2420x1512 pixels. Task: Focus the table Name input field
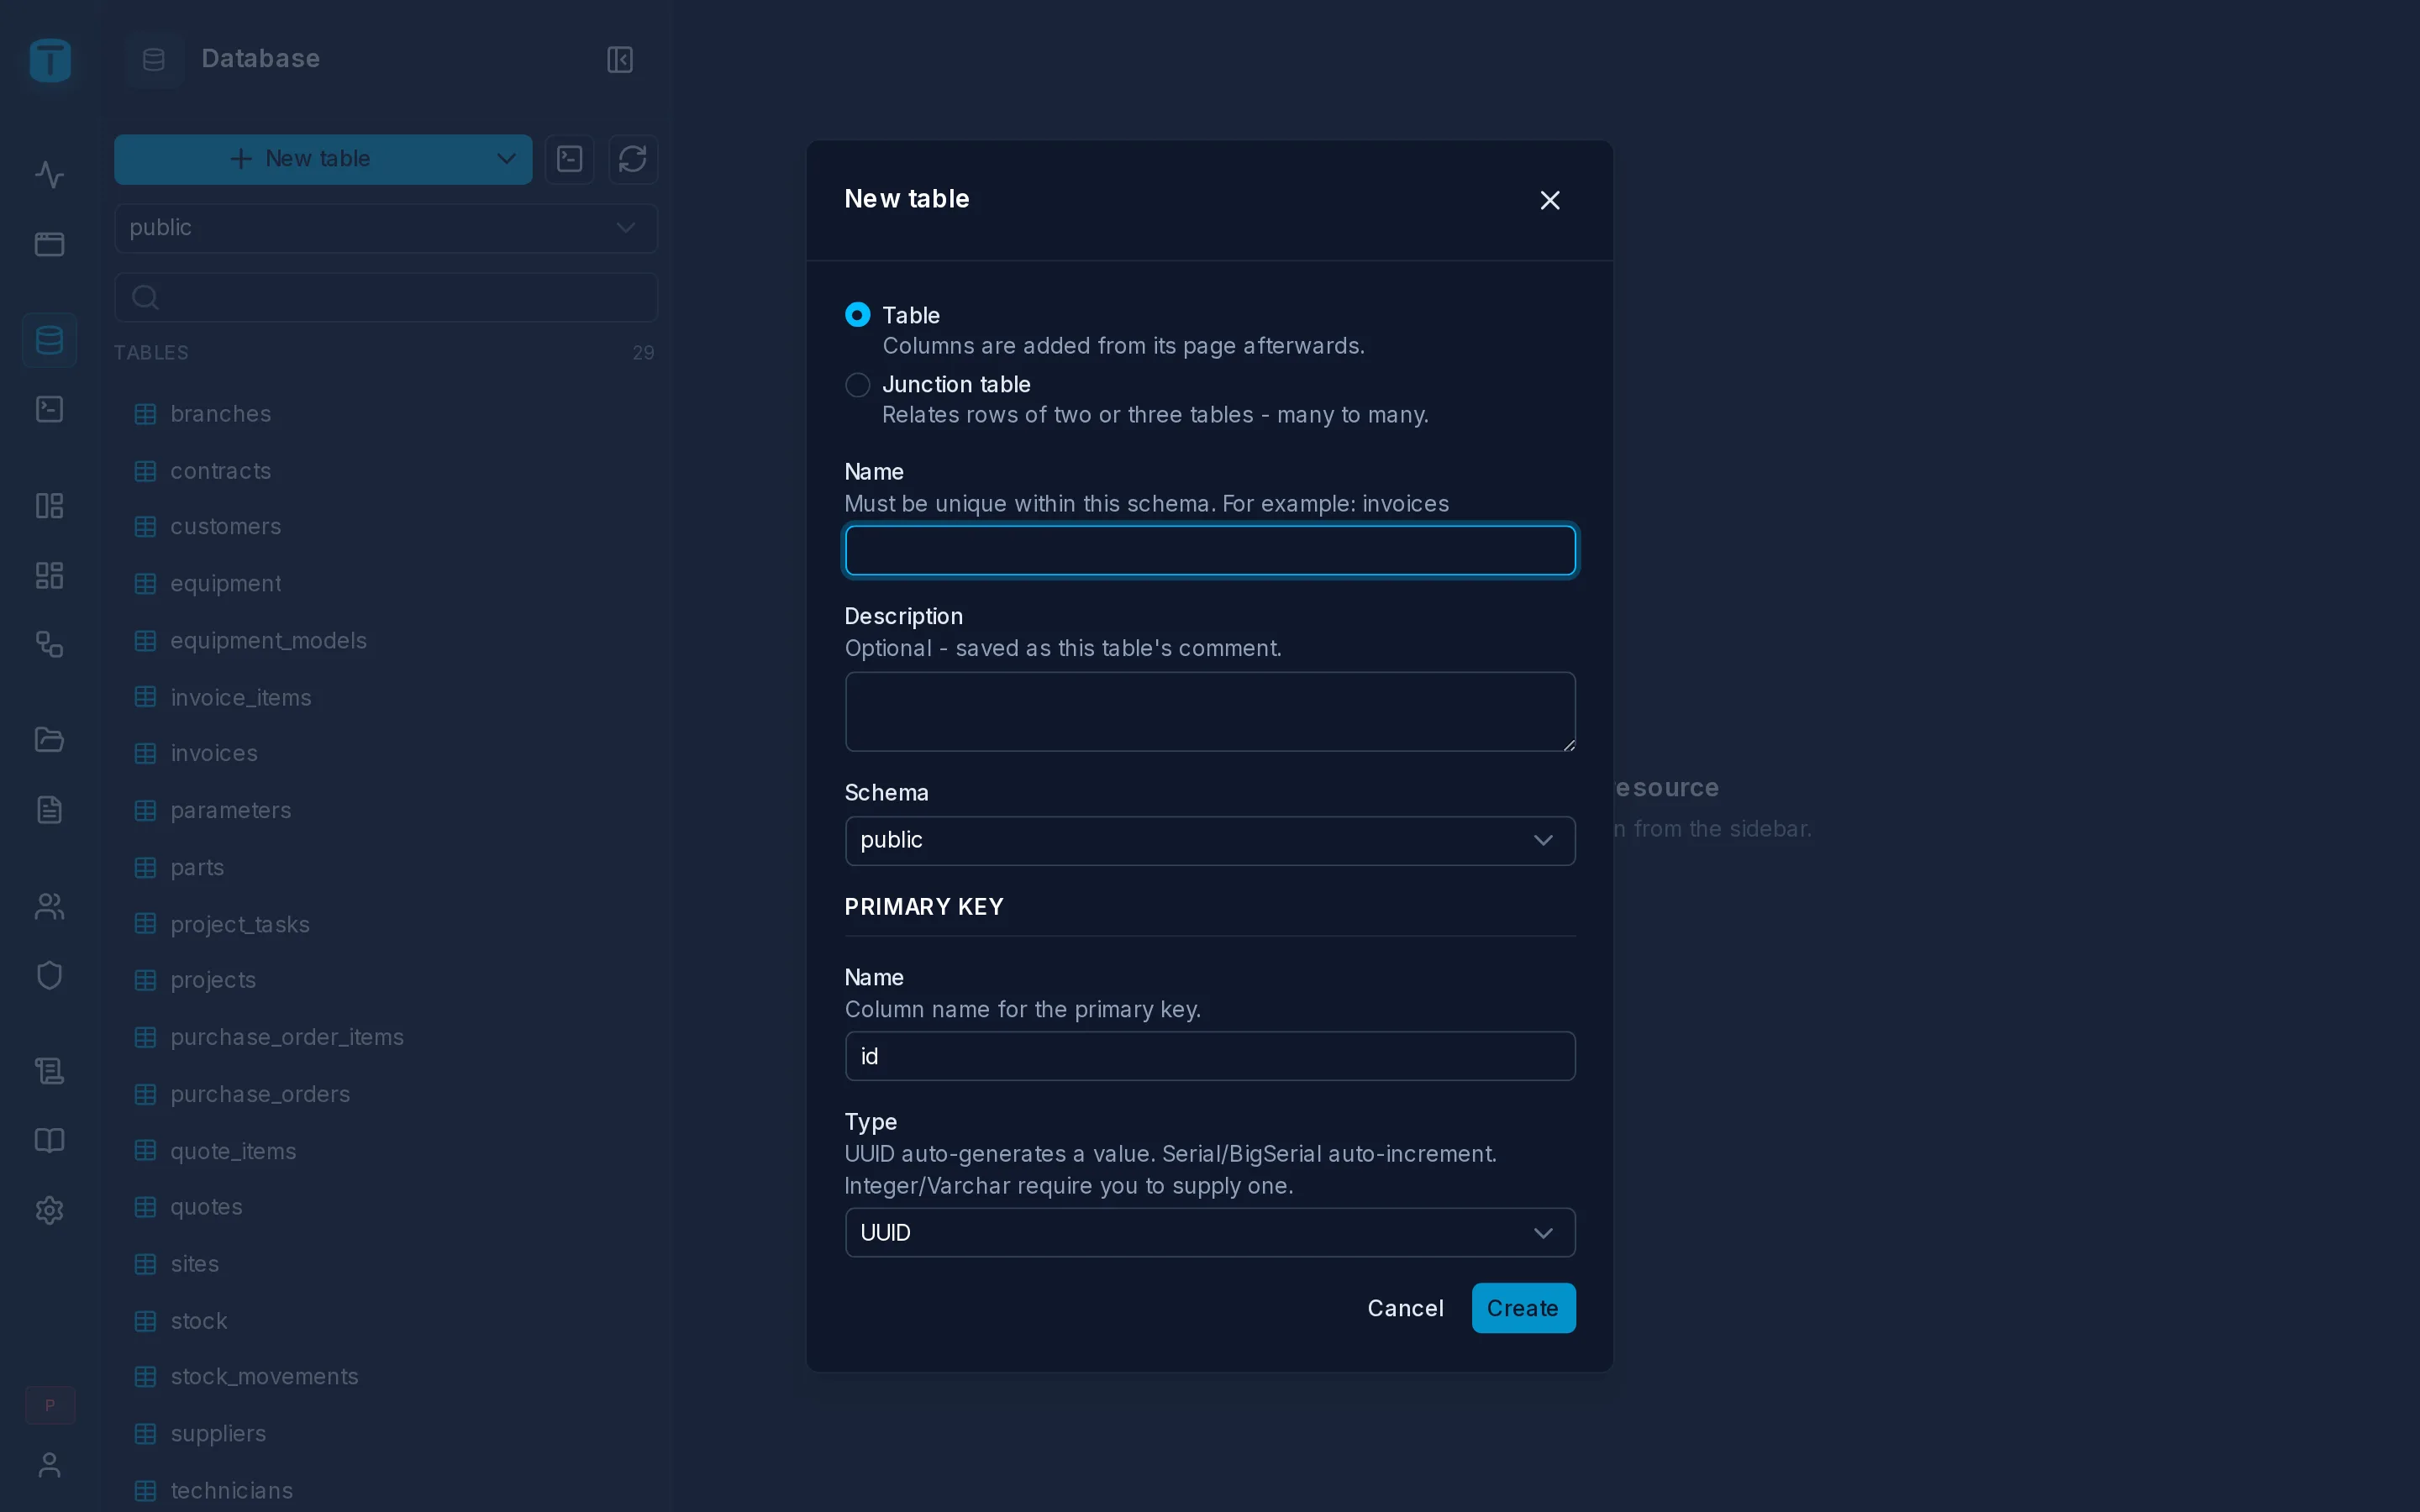coord(1210,551)
